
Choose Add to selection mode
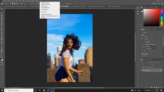pyautogui.click(x=13, y=4)
